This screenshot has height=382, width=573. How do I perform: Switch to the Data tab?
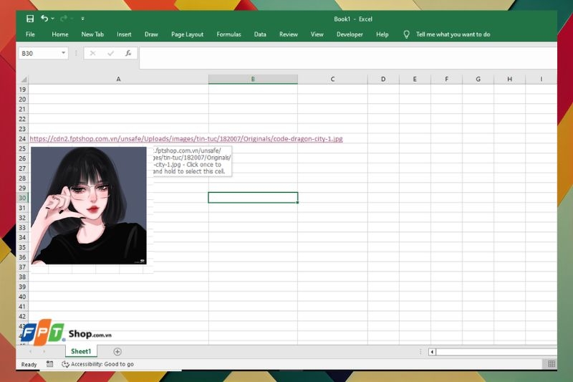point(260,34)
